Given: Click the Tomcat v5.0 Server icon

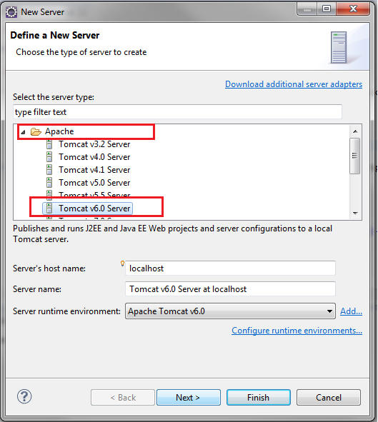Looking at the screenshot, I should pos(49,183).
